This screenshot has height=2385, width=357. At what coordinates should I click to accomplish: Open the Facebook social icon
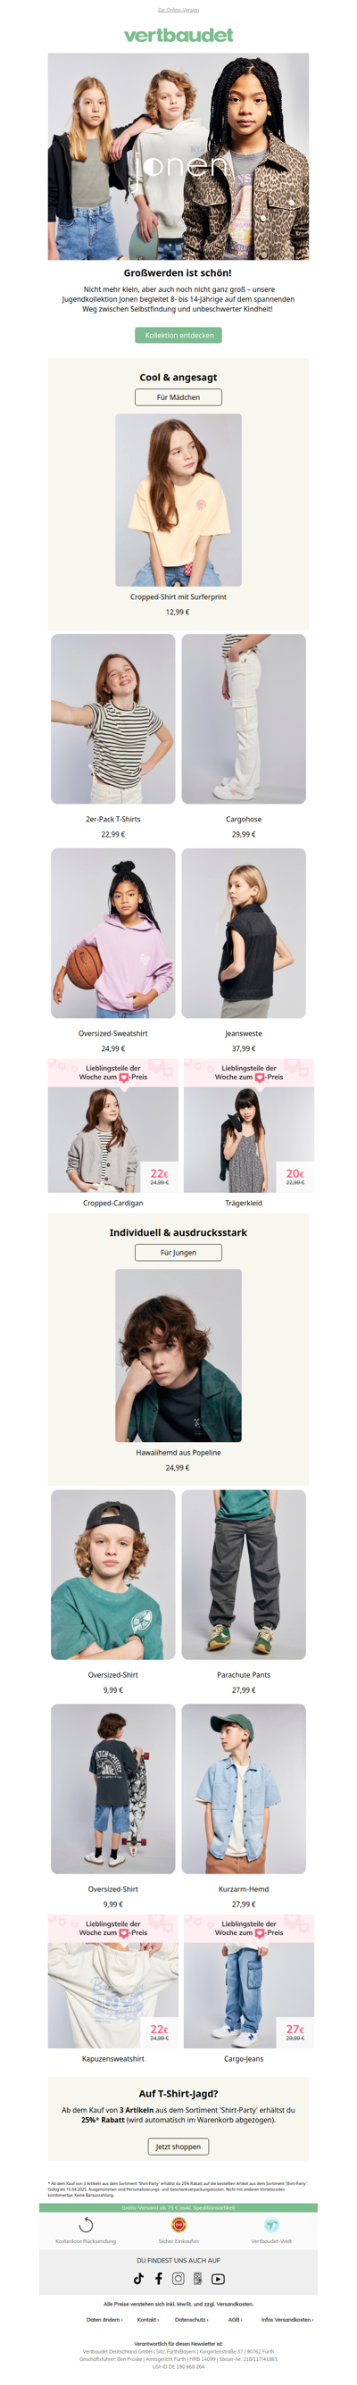point(158,2279)
